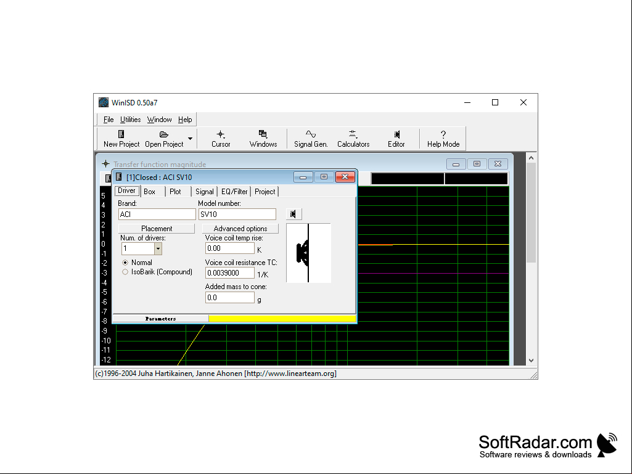Expand the Num. of drivers dropdown
This screenshot has width=632, height=474.
pyautogui.click(x=158, y=248)
